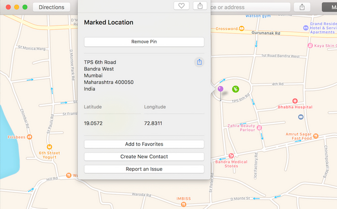
Task: Click the Bandra Medical Stores icon
Action: tap(231, 156)
